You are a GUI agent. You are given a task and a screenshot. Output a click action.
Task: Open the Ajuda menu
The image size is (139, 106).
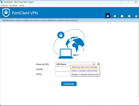tap(22, 6)
